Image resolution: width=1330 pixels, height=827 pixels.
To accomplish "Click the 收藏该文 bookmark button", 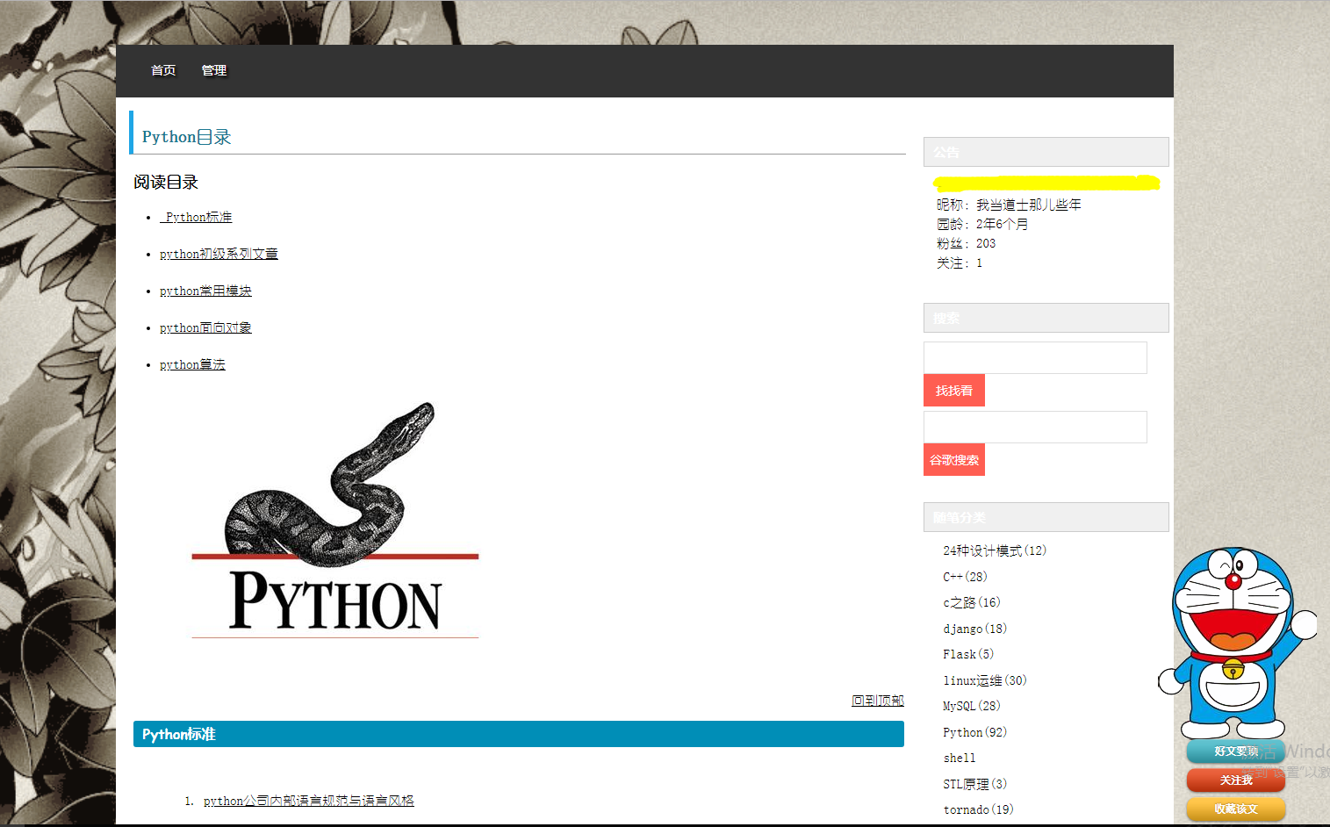I will [1236, 809].
